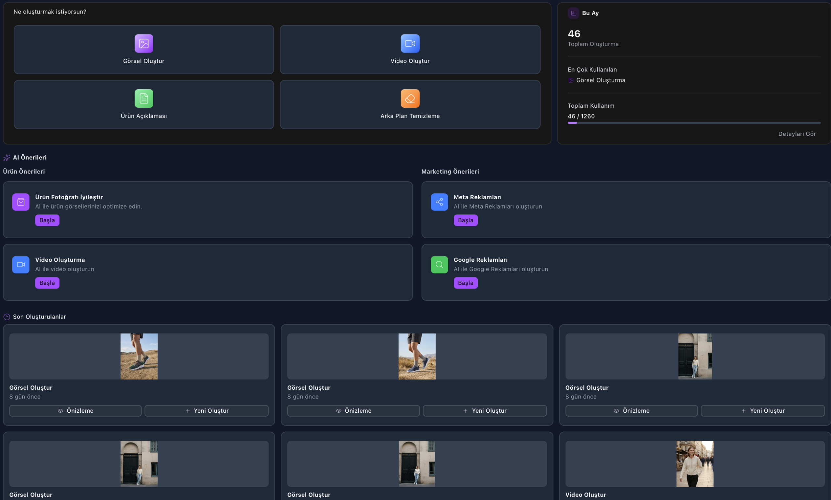Click the blue Video Oluştur camera icon
The width and height of the screenshot is (831, 500).
[410, 43]
